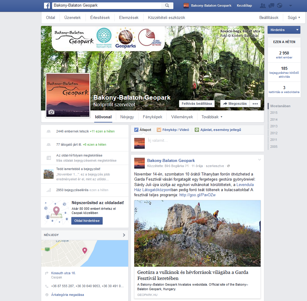Image resolution: width=307 pixels, height=301 pixels.
Task: Click the composer avatar thumbnail
Action: pyautogui.click(x=139, y=143)
